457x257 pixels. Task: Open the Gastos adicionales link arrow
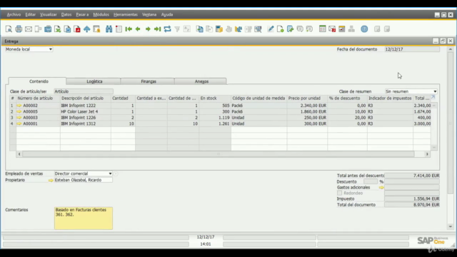pos(381,188)
